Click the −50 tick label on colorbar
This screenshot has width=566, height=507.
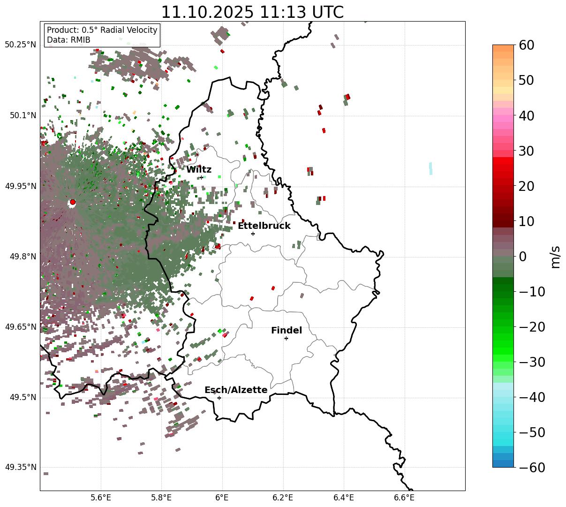click(x=532, y=432)
